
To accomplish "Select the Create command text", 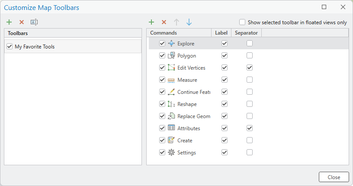I will click(x=185, y=141).
